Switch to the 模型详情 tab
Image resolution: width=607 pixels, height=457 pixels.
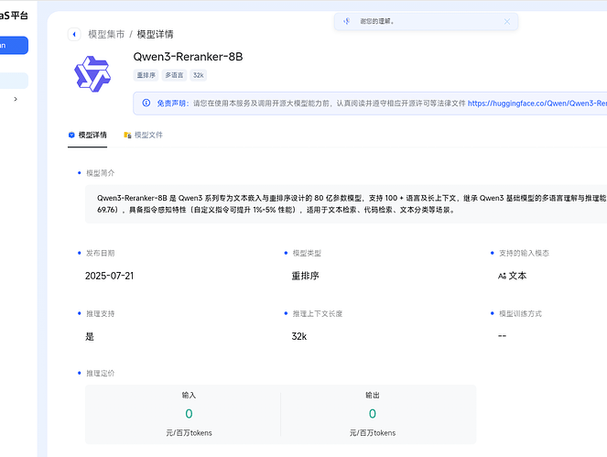(x=88, y=136)
